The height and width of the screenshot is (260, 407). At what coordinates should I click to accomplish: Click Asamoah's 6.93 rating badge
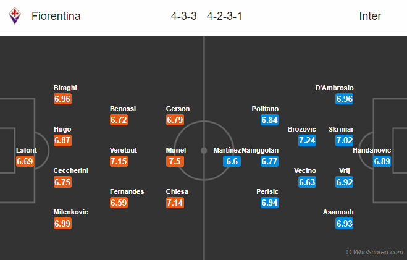344,224
